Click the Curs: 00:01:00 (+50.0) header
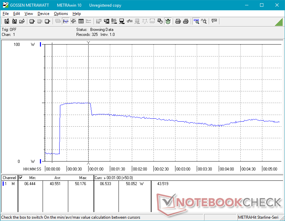285x221 pixels. click(x=114, y=178)
